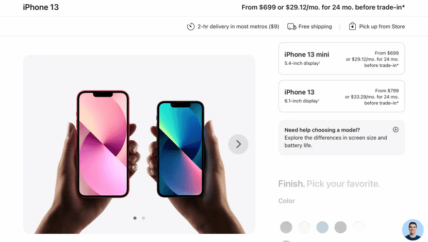The height and width of the screenshot is (242, 428).
Task: Click the '2-hr delivery in most metros' link
Action: pyautogui.click(x=238, y=26)
